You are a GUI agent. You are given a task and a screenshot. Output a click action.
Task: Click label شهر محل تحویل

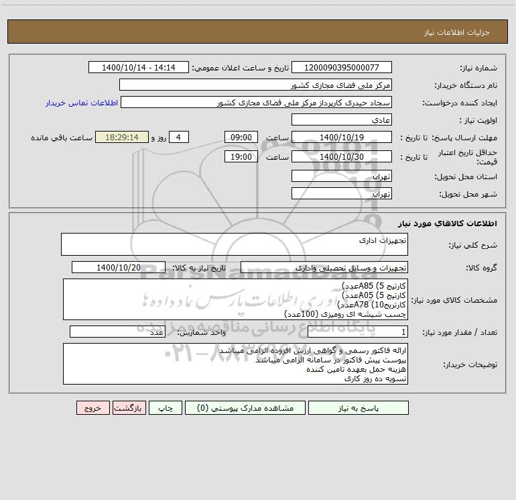point(468,194)
